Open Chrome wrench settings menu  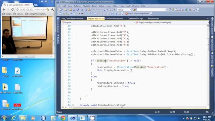52,10
